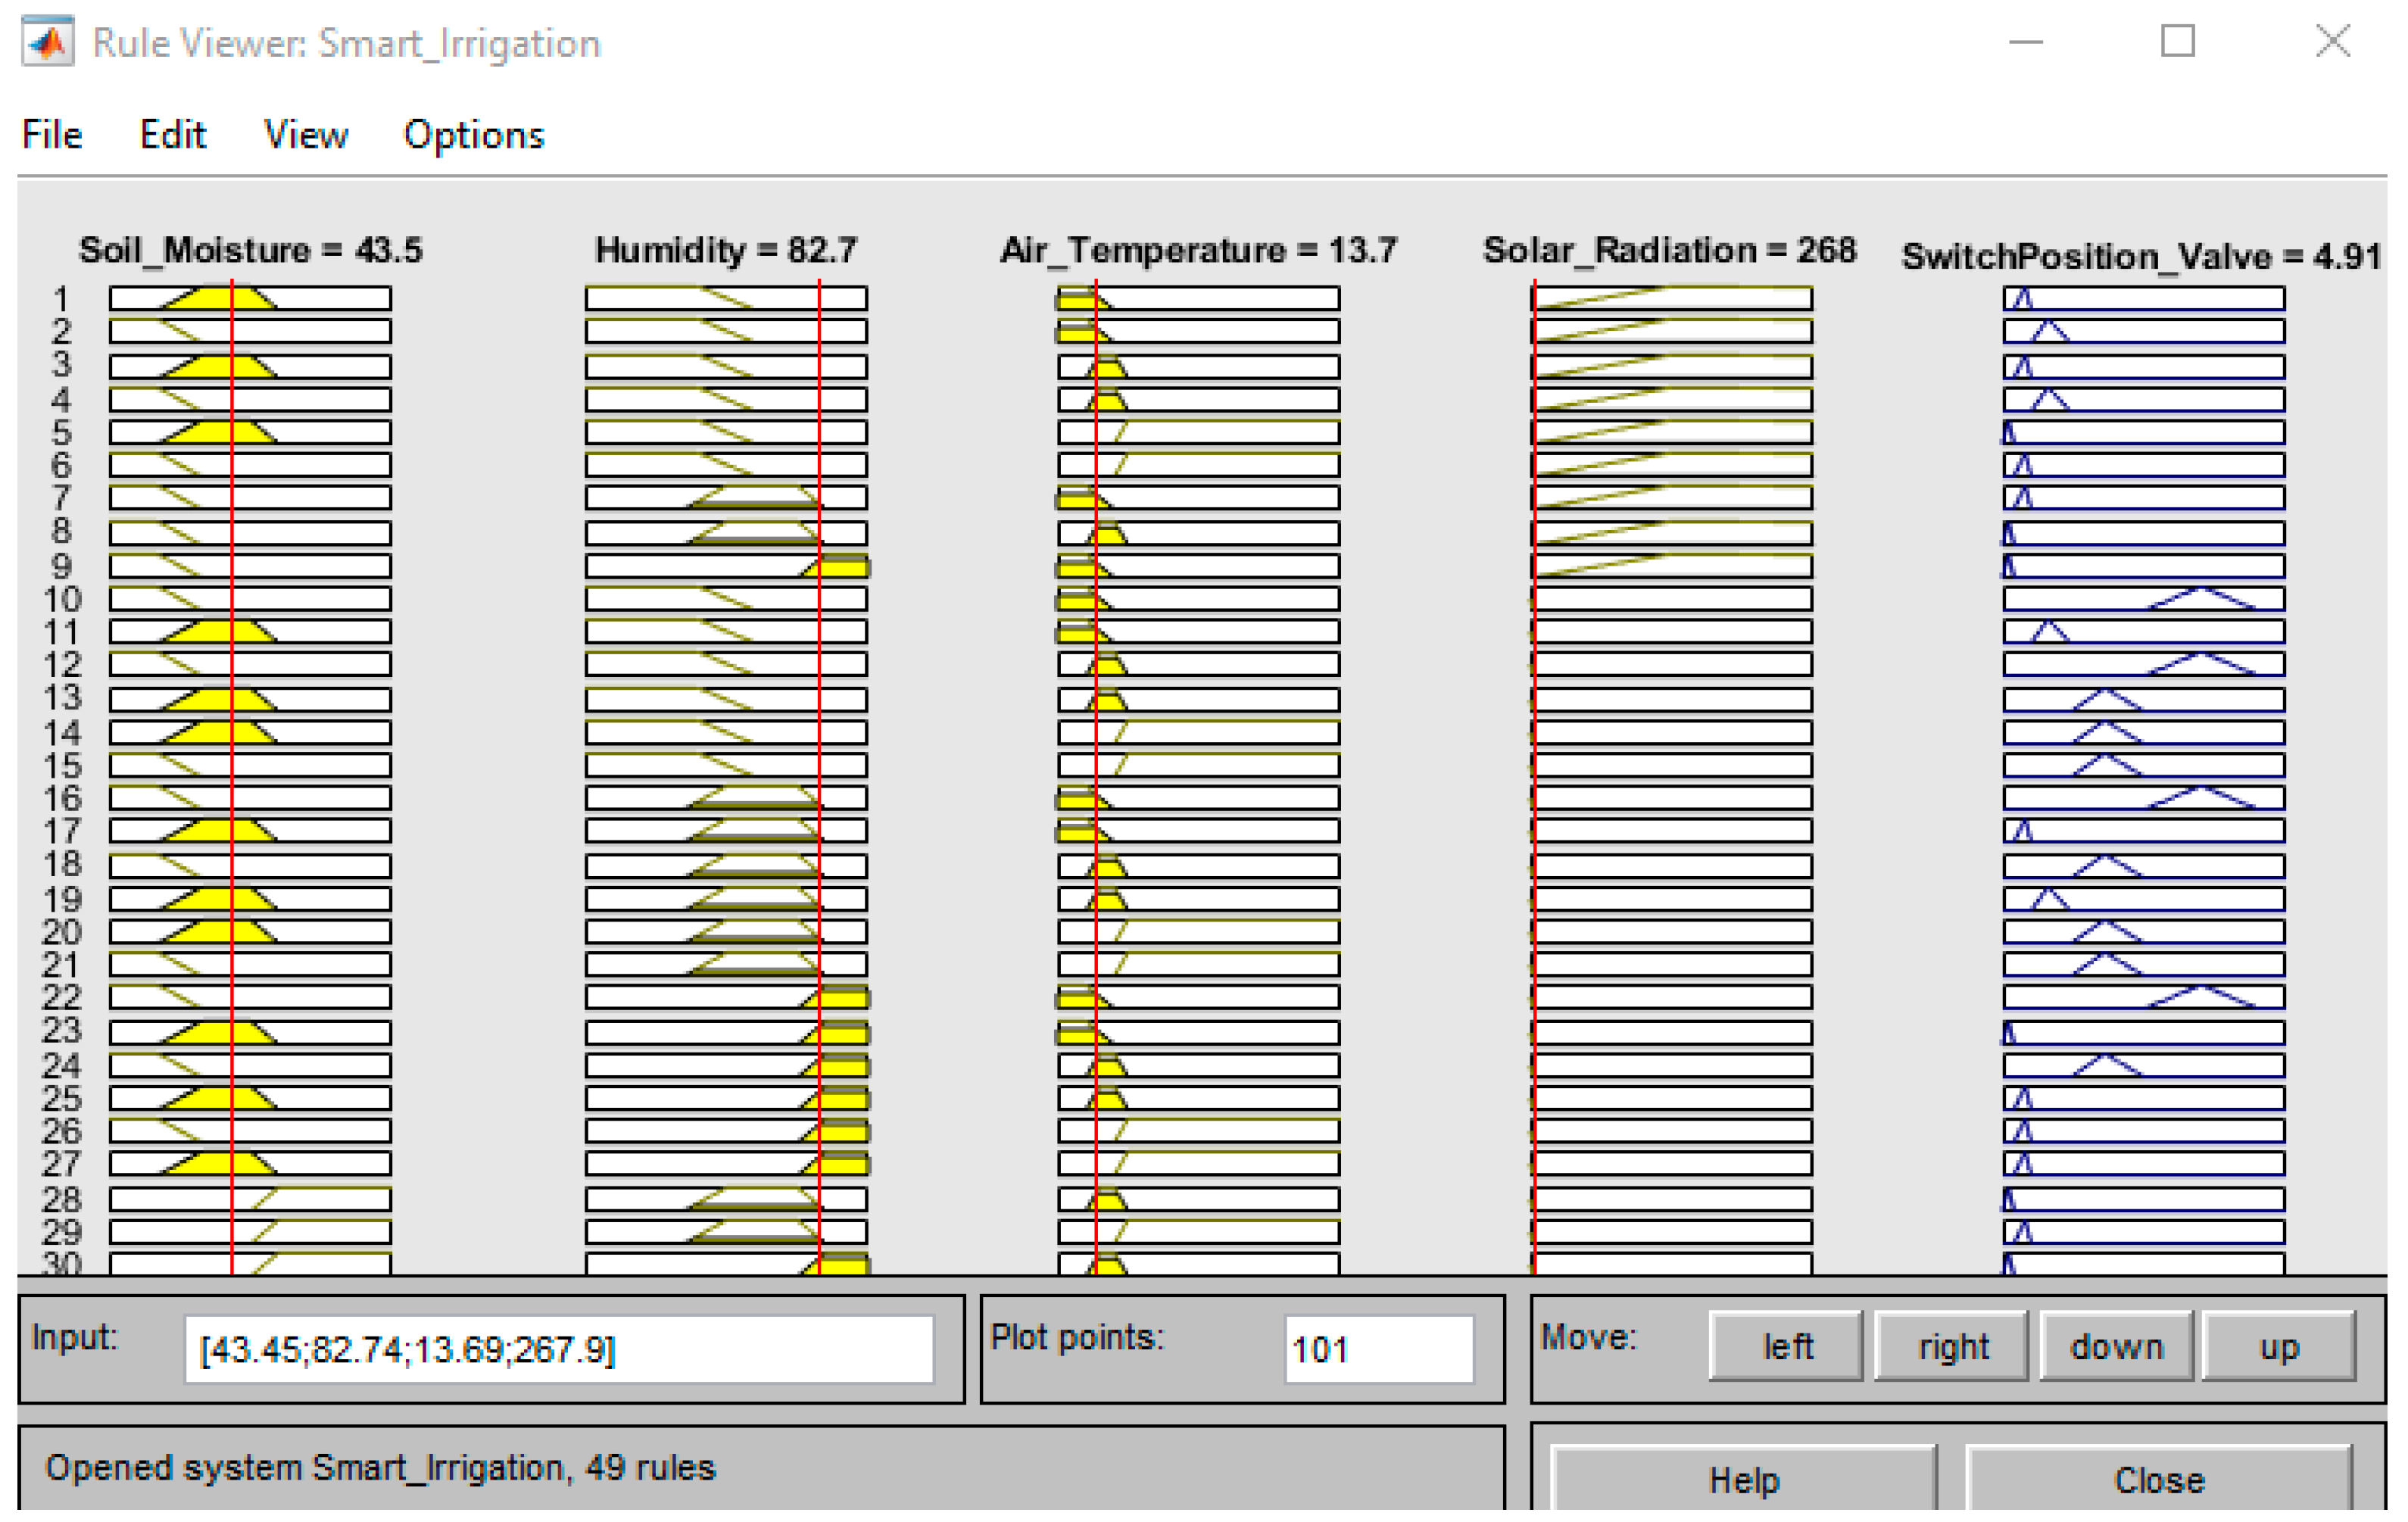Open the View menu
Viewport: 2408px width, 1522px height.
coord(305,134)
